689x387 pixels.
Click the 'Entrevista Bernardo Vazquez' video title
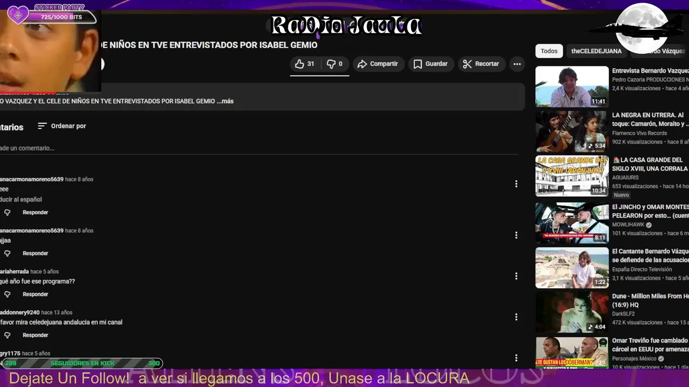650,71
